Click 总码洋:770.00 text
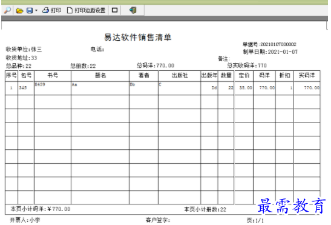The width and height of the screenshot is (331, 225). point(156,65)
